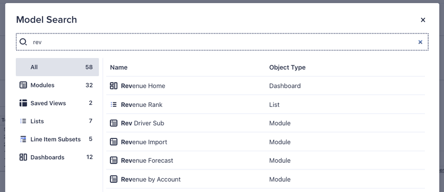This screenshot has width=444, height=192.
Task: Open the Revenue Import module
Action: click(144, 142)
